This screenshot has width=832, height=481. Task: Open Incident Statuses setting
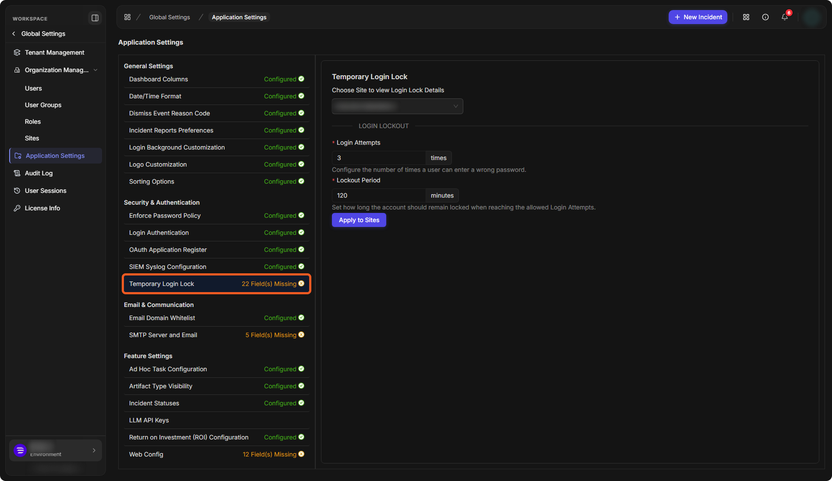point(216,403)
